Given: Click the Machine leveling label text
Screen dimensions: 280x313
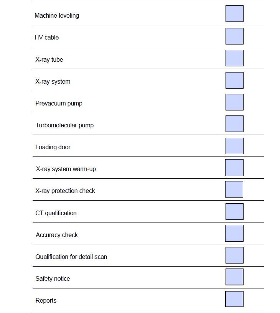Looking at the screenshot, I should tap(57, 16).
